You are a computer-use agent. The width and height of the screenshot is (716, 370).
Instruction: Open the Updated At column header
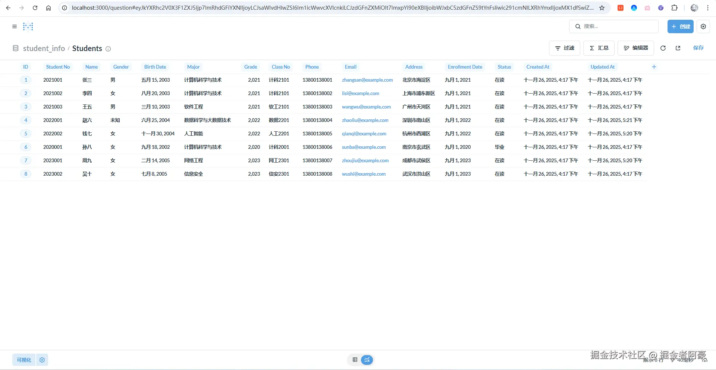pyautogui.click(x=603, y=67)
